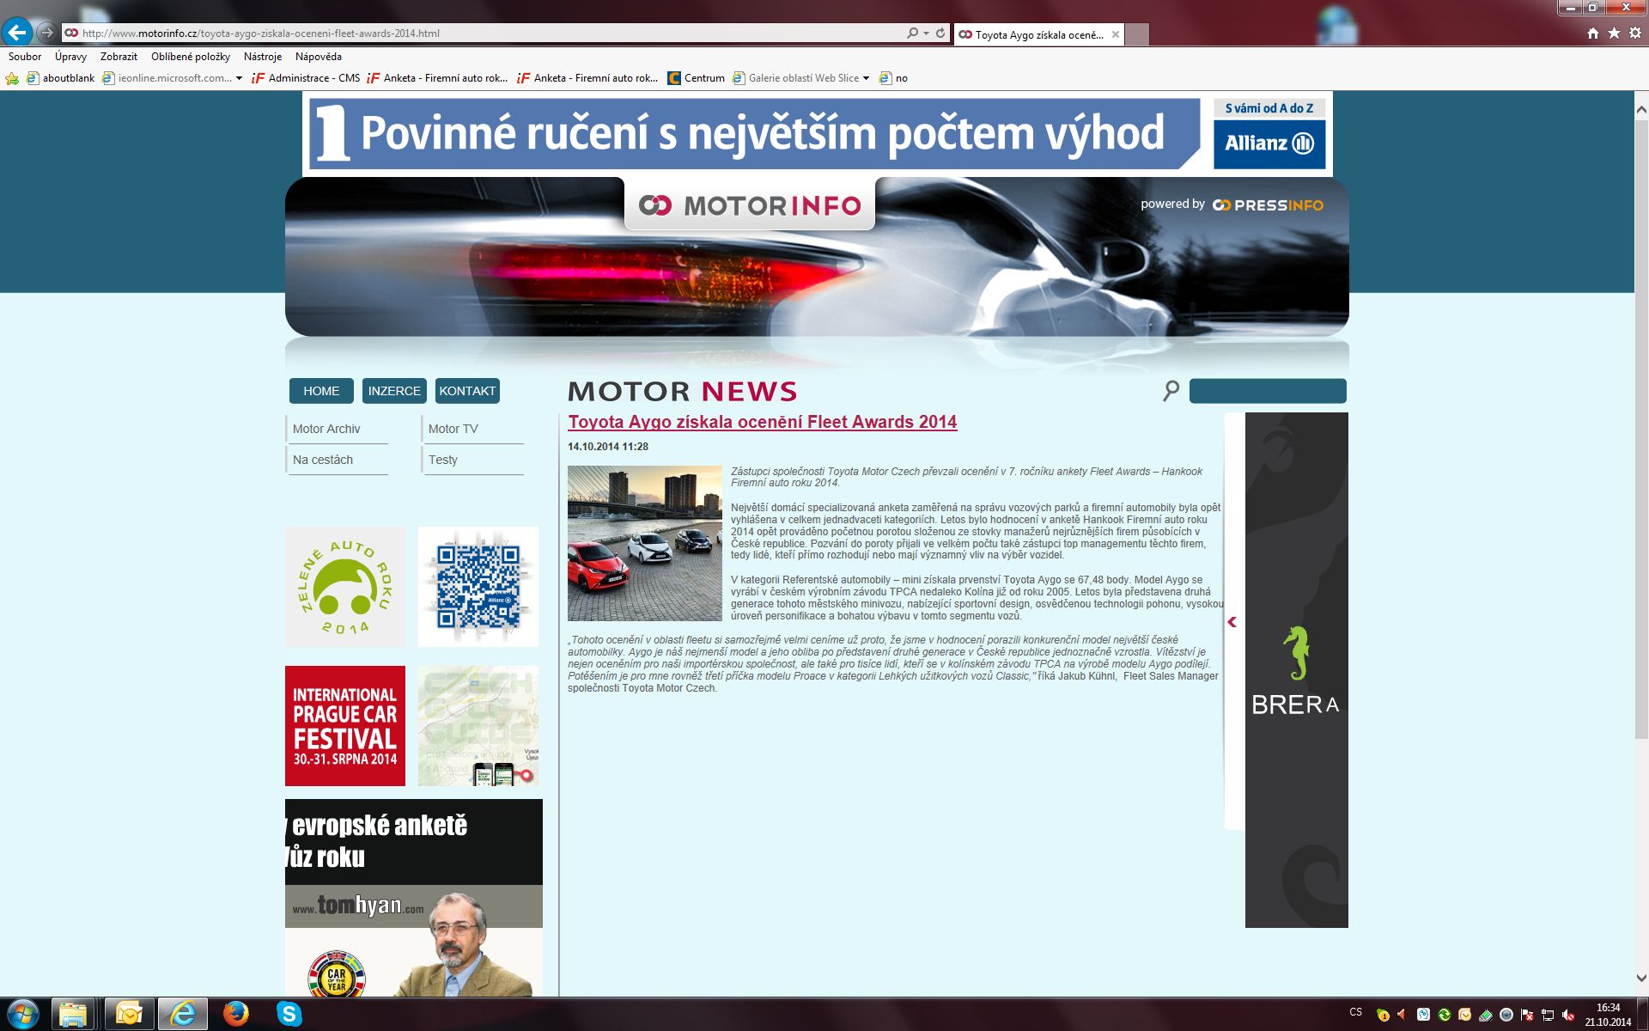Image resolution: width=1649 pixels, height=1031 pixels.
Task: Click the MOTORINFO site logo
Action: click(749, 205)
